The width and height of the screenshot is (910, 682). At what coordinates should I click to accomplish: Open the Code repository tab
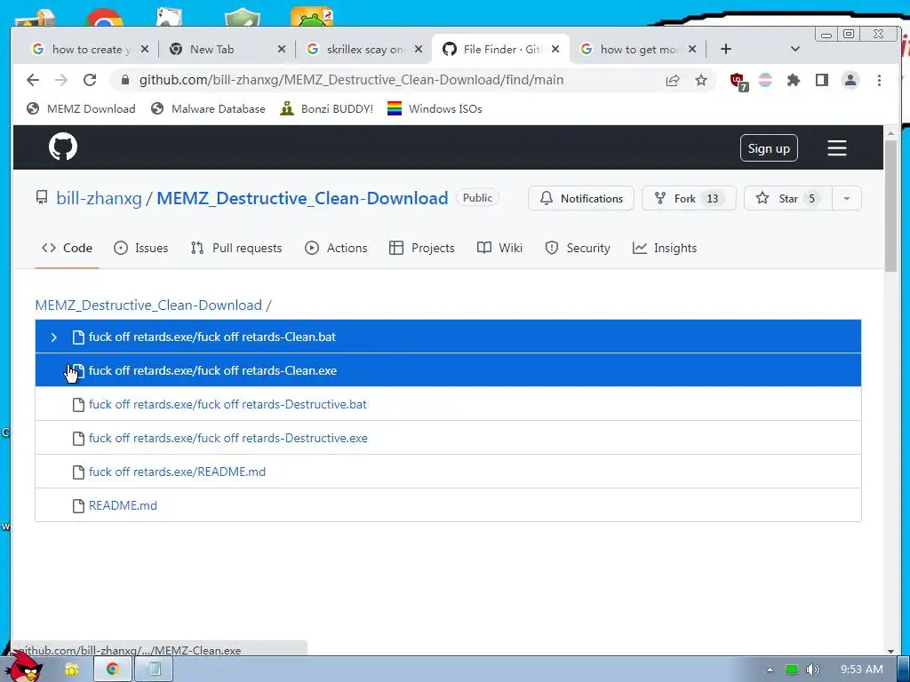tap(67, 249)
